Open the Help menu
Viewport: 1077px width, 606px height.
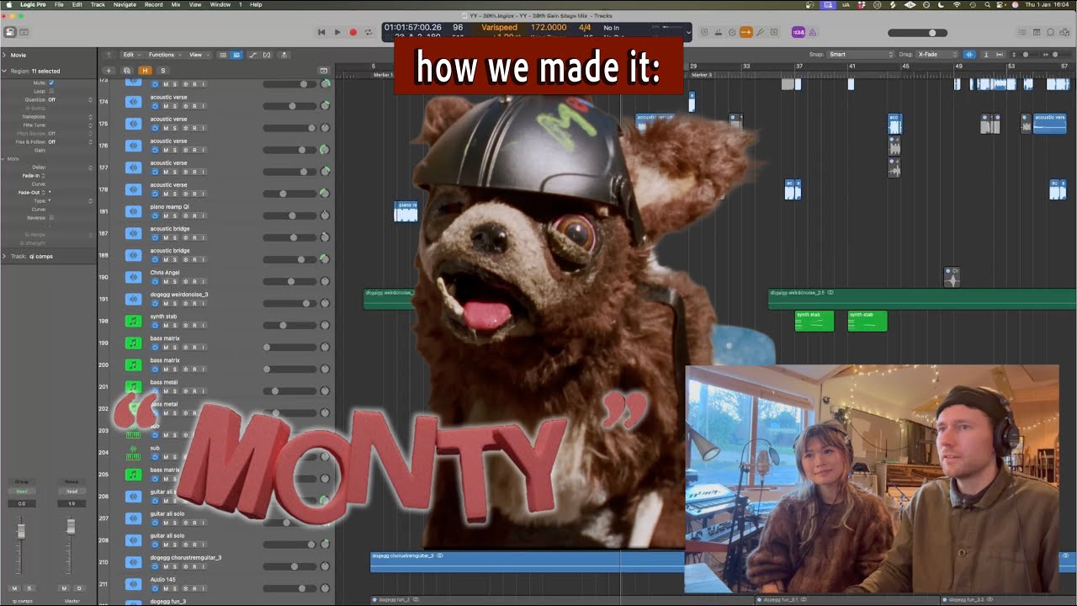(256, 4)
